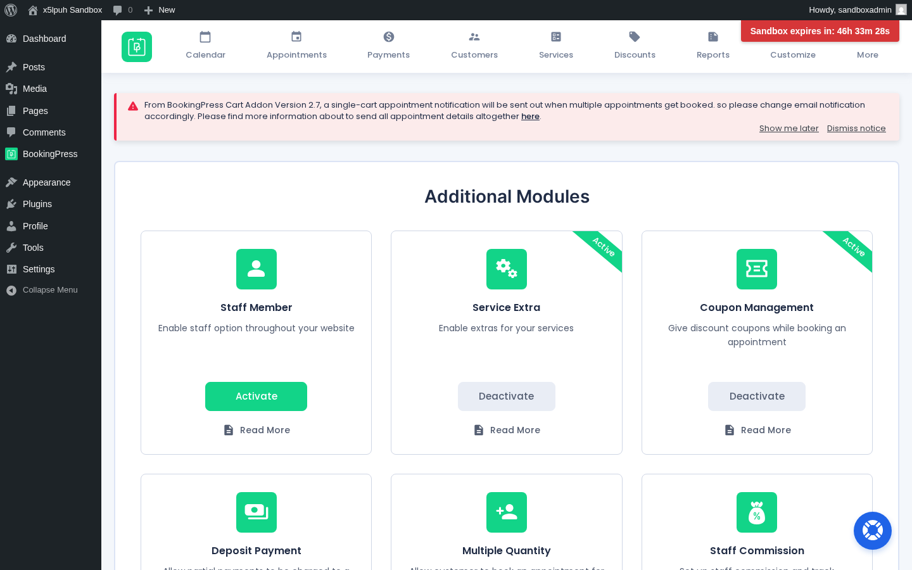Click the Deposit Payment title
The width and height of the screenshot is (912, 570).
point(256,551)
